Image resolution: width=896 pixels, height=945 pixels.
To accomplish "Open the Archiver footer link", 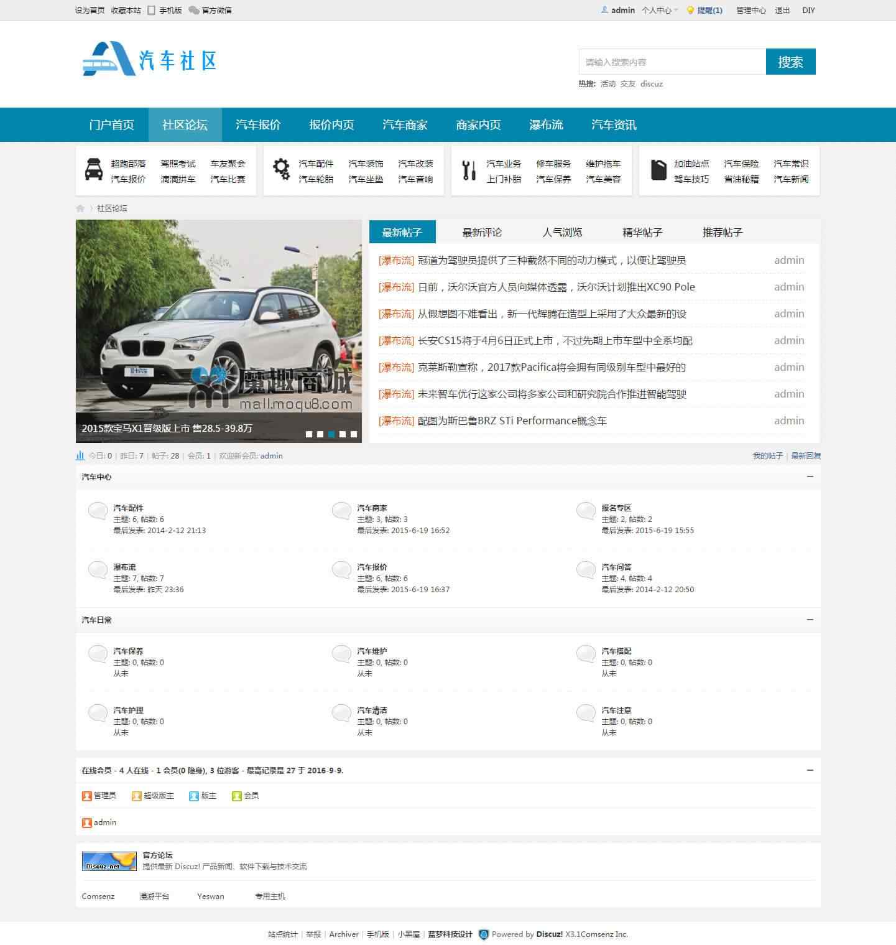I will pyautogui.click(x=344, y=934).
